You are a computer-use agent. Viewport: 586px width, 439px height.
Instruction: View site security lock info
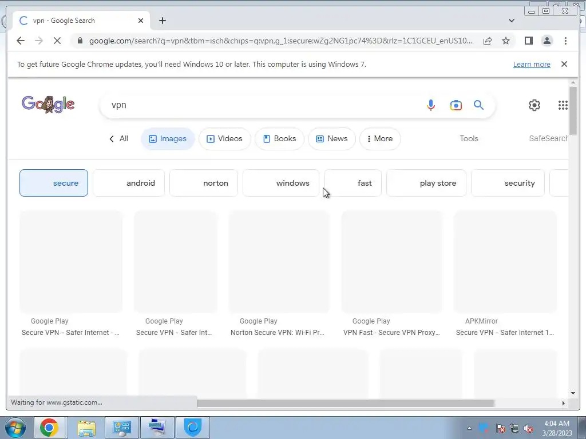pos(80,41)
